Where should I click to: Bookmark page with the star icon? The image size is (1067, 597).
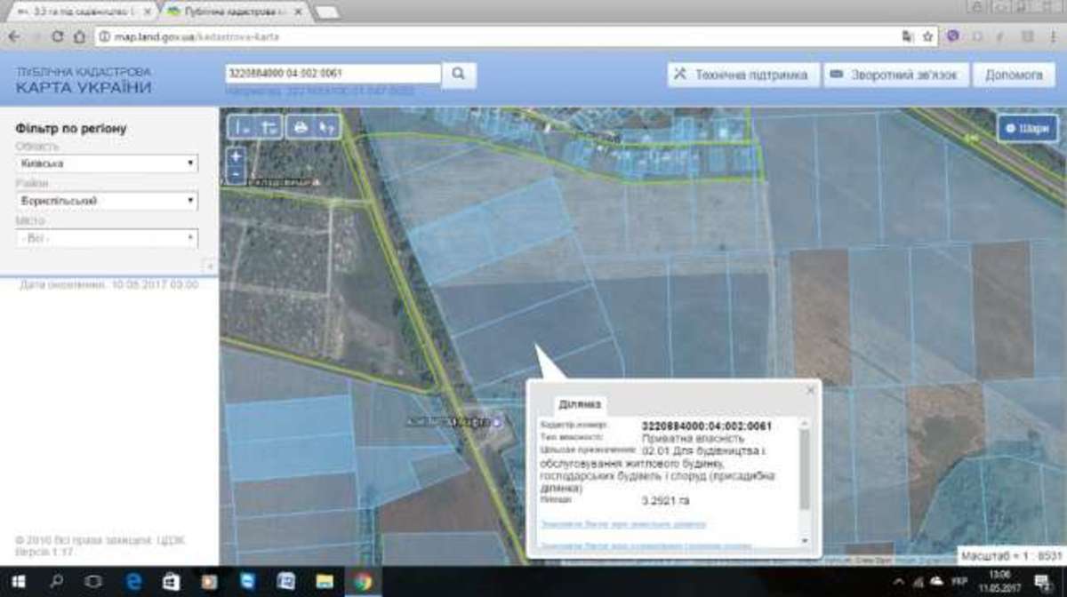[x=927, y=37]
